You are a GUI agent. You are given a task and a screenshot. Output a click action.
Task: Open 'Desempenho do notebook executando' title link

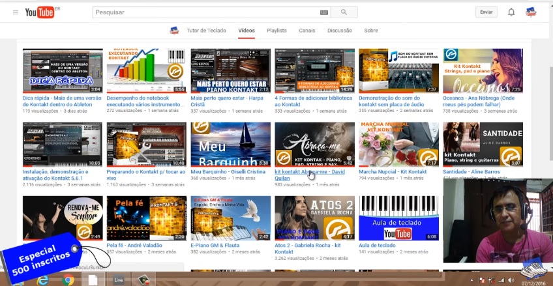tap(145, 101)
